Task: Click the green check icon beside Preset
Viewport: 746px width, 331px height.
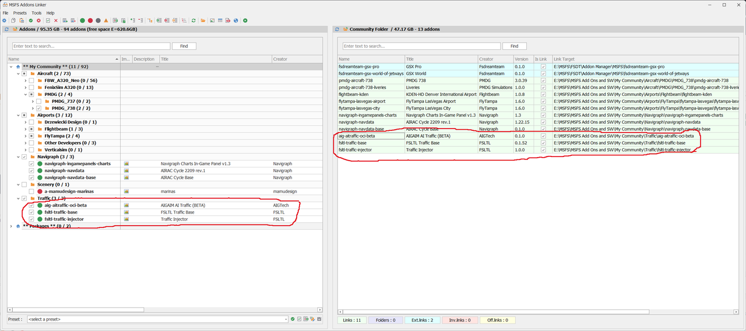Action: coord(293,319)
